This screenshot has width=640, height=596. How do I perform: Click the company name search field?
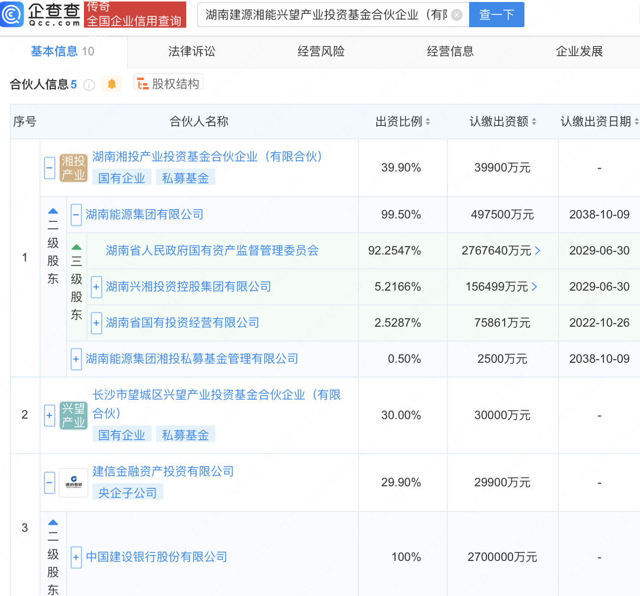[326, 15]
